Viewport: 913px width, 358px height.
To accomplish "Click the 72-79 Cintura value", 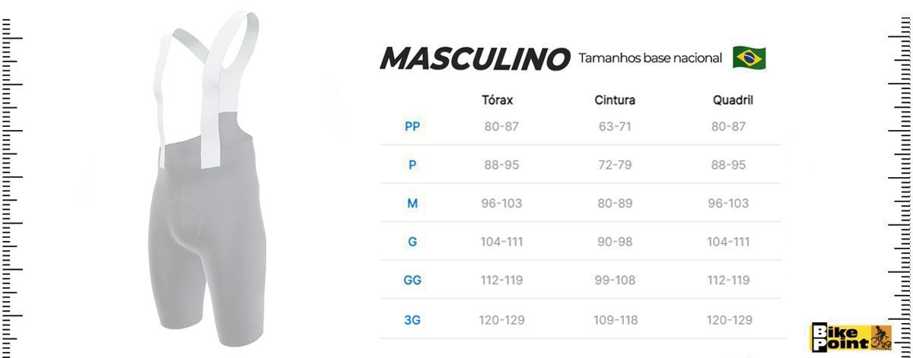I will (x=615, y=165).
